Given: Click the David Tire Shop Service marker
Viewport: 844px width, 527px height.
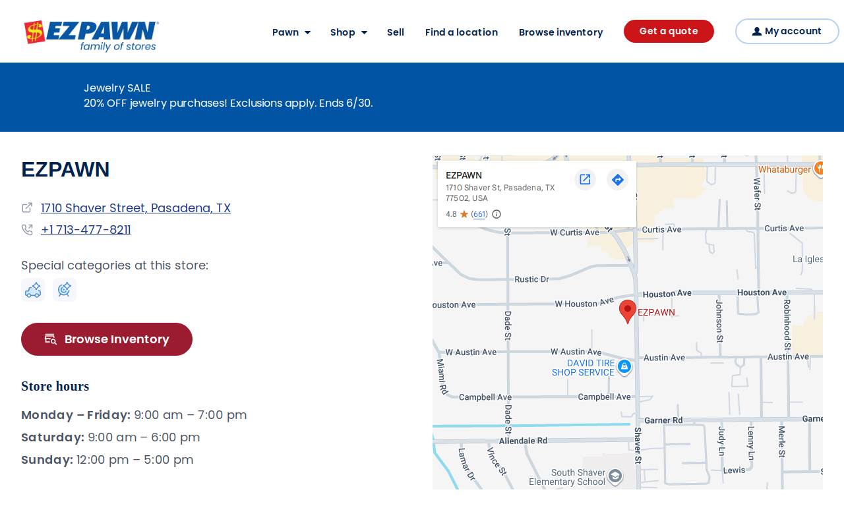Looking at the screenshot, I should [x=624, y=366].
